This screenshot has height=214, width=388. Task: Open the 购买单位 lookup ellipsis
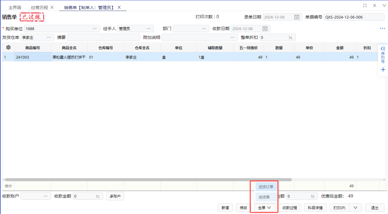pos(95,28)
